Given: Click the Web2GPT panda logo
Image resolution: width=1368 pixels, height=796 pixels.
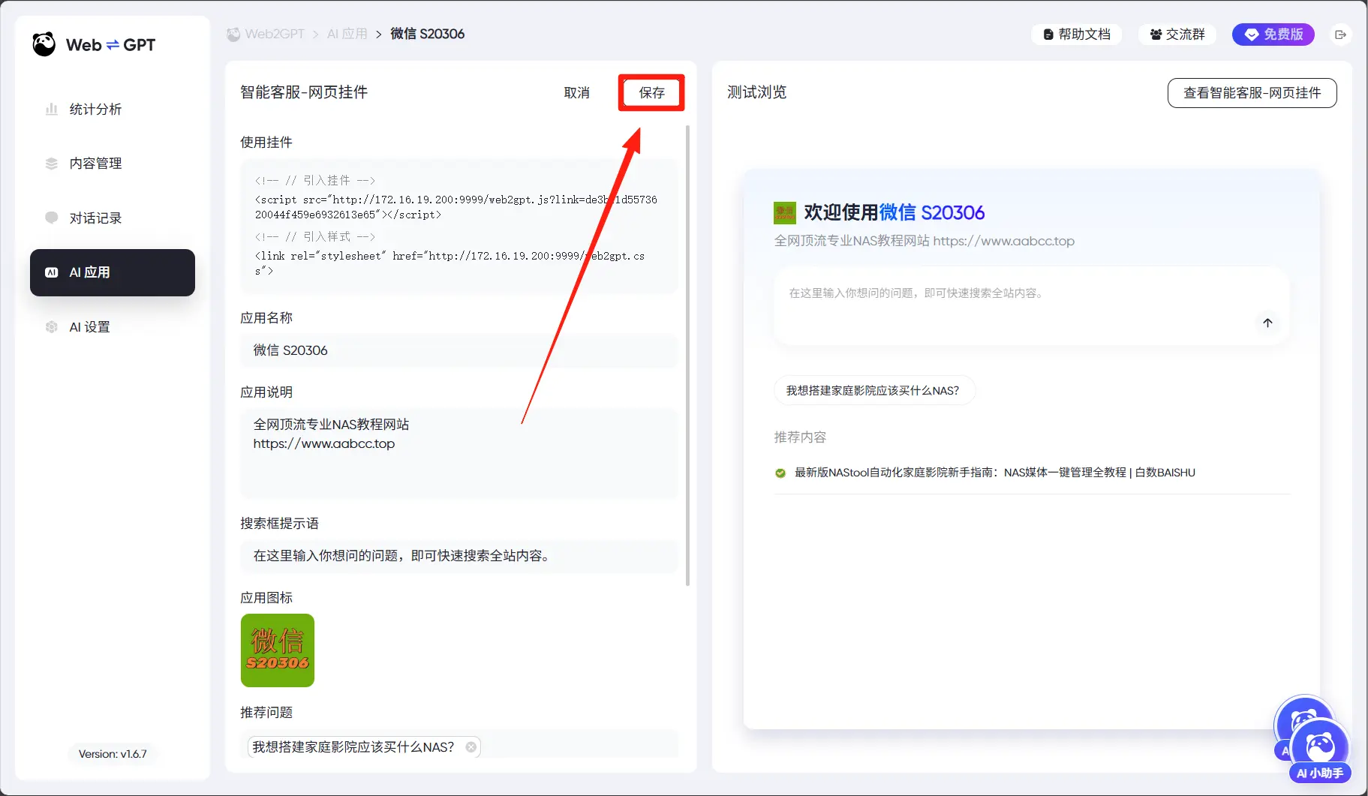Looking at the screenshot, I should tap(44, 45).
